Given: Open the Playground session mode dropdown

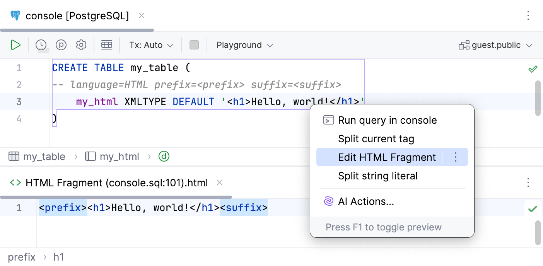Looking at the screenshot, I should coord(245,45).
